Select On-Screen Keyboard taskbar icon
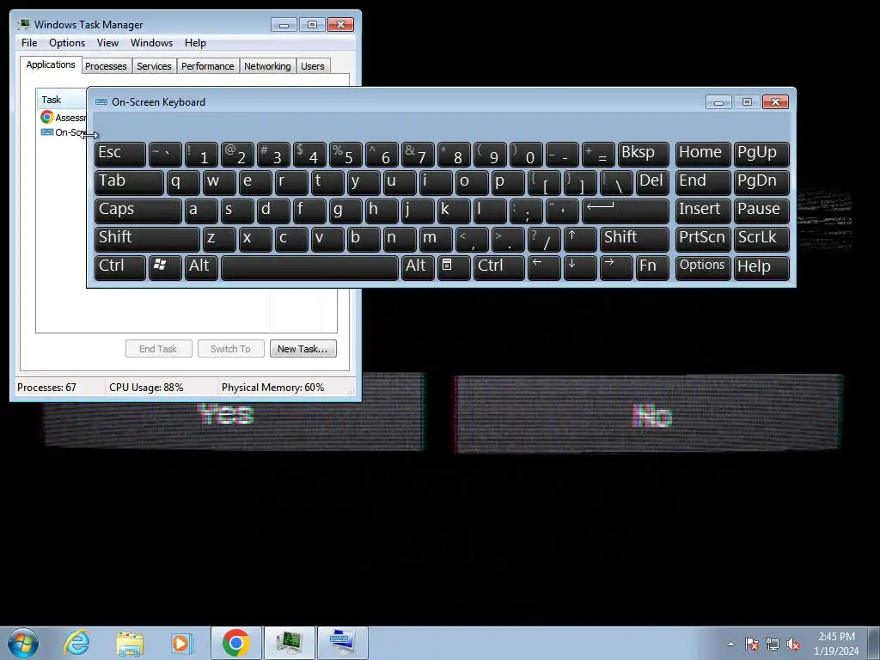 point(343,643)
